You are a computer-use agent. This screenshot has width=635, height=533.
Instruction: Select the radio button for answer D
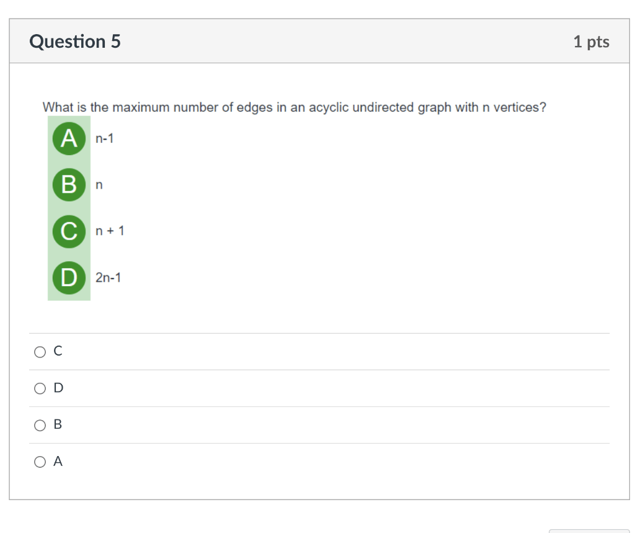[40, 388]
